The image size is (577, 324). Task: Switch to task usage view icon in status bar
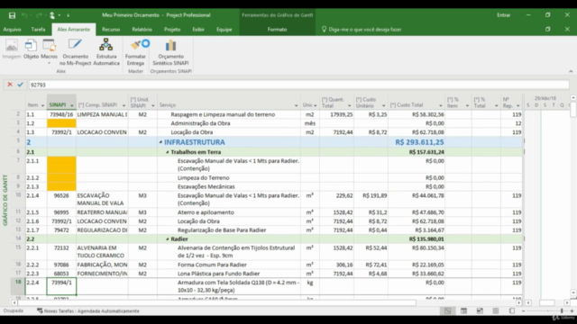tap(463, 310)
